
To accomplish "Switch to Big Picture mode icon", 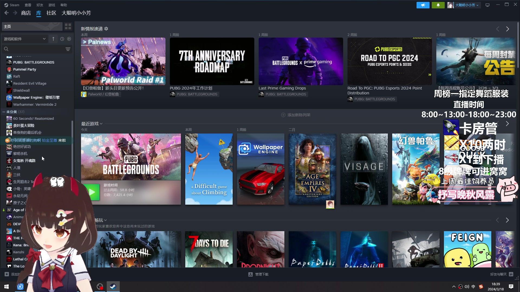I will click(x=487, y=5).
